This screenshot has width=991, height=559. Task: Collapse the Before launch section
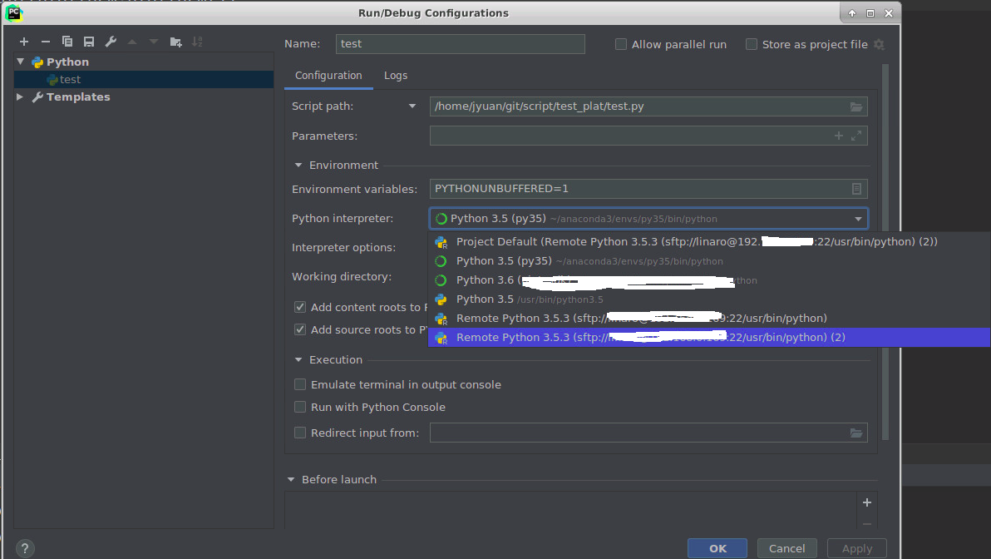(x=291, y=479)
